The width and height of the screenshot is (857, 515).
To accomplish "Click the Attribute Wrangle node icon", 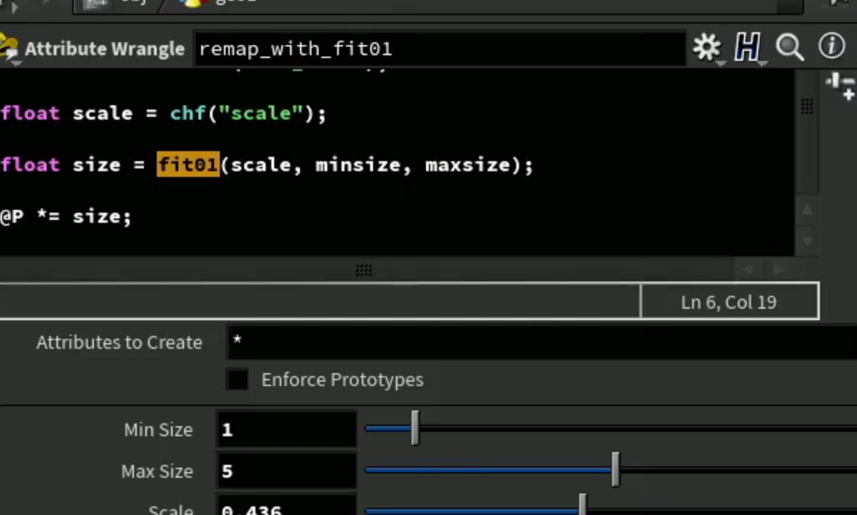I will pyautogui.click(x=9, y=48).
